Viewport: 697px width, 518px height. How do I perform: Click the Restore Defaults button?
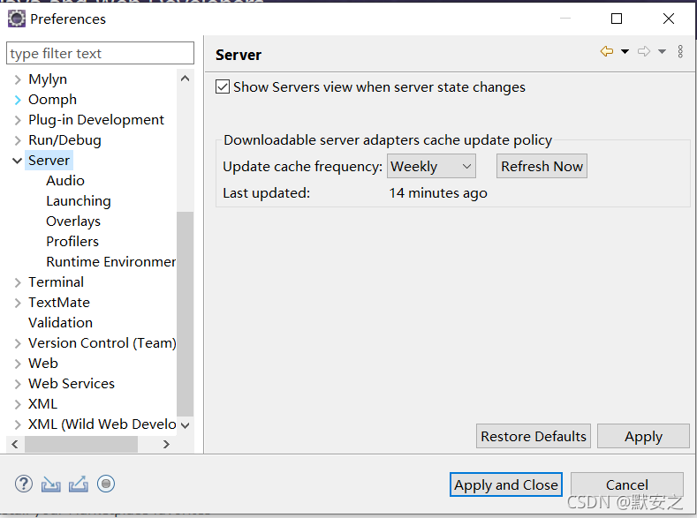[x=534, y=436]
